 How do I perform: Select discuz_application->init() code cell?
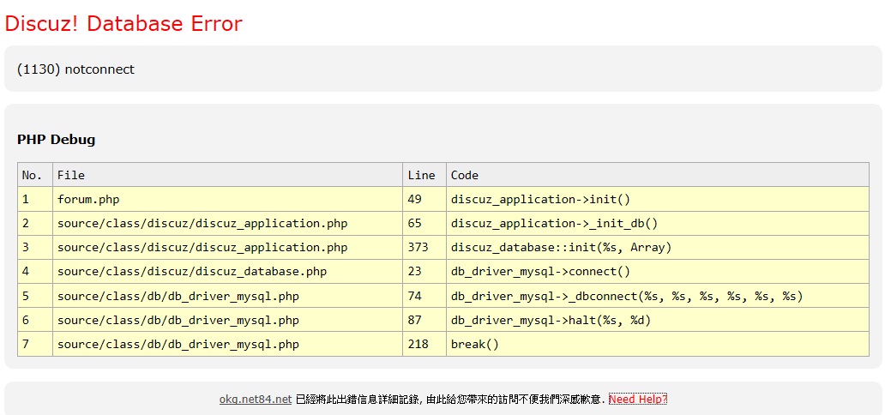coord(658,199)
